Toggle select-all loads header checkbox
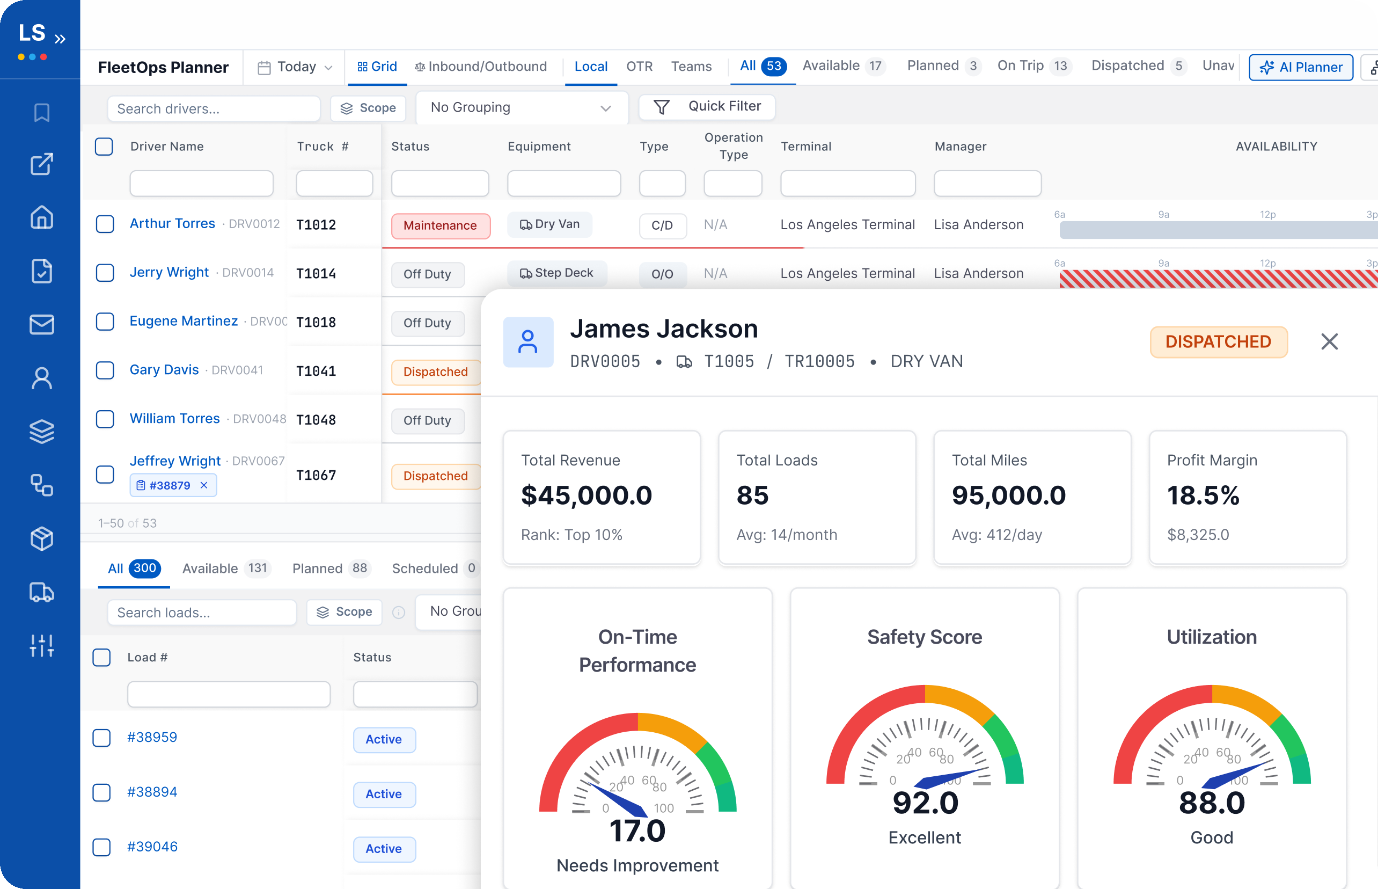Viewport: 1378px width, 889px height. 101,658
